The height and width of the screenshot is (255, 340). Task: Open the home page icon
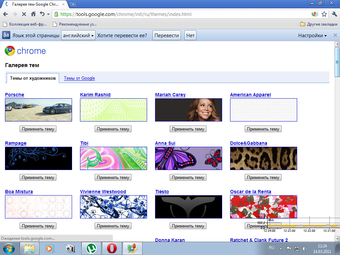point(34,14)
